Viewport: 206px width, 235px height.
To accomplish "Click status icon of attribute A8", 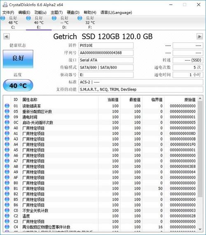I will pyautogui.click(x=7, y=167).
